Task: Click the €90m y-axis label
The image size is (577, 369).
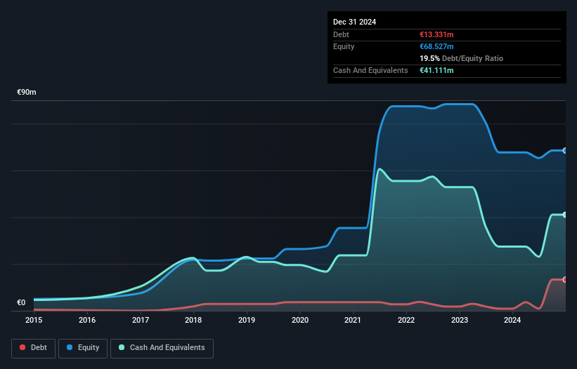Action: [x=27, y=92]
